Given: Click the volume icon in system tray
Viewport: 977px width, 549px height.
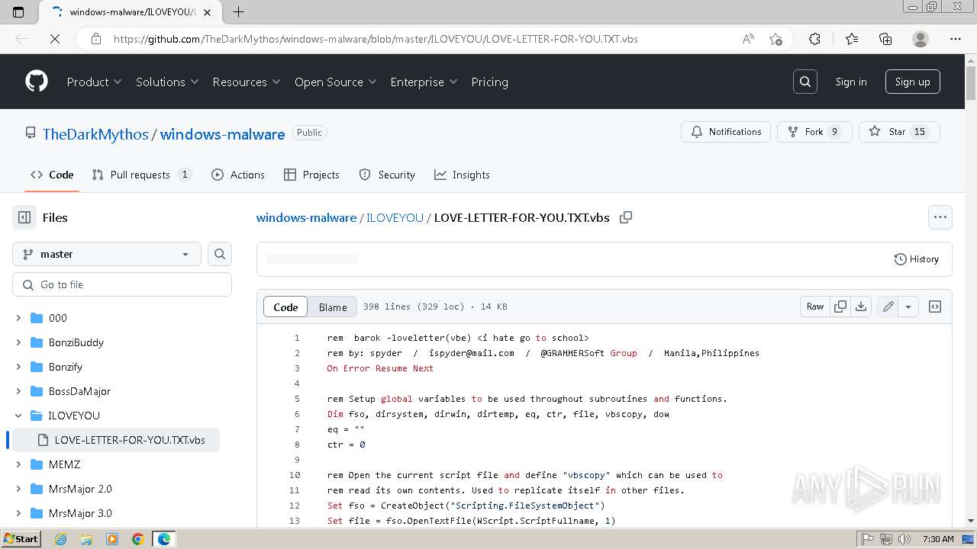Looking at the screenshot, I should point(905,539).
